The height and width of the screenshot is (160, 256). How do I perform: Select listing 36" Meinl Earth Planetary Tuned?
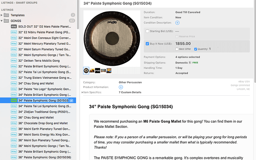(44, 129)
